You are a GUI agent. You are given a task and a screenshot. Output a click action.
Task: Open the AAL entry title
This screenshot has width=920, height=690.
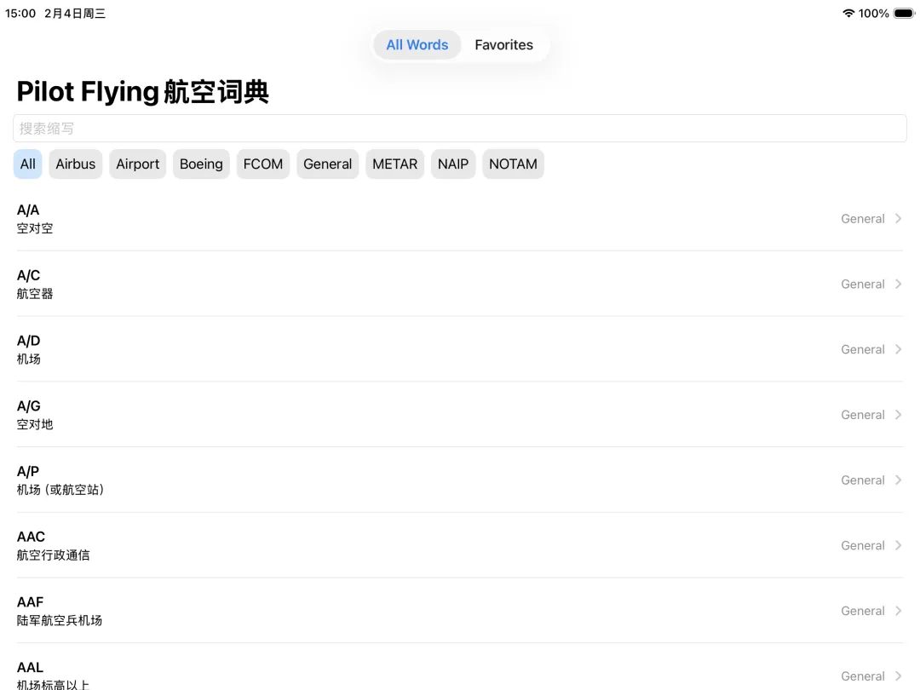(x=30, y=668)
